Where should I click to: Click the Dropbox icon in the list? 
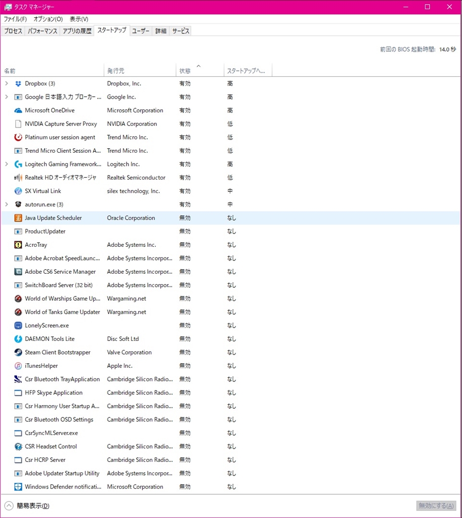tap(18, 83)
